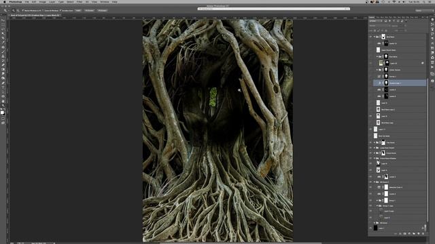Toggle layer filtering switch in Layers panel

(406, 21)
